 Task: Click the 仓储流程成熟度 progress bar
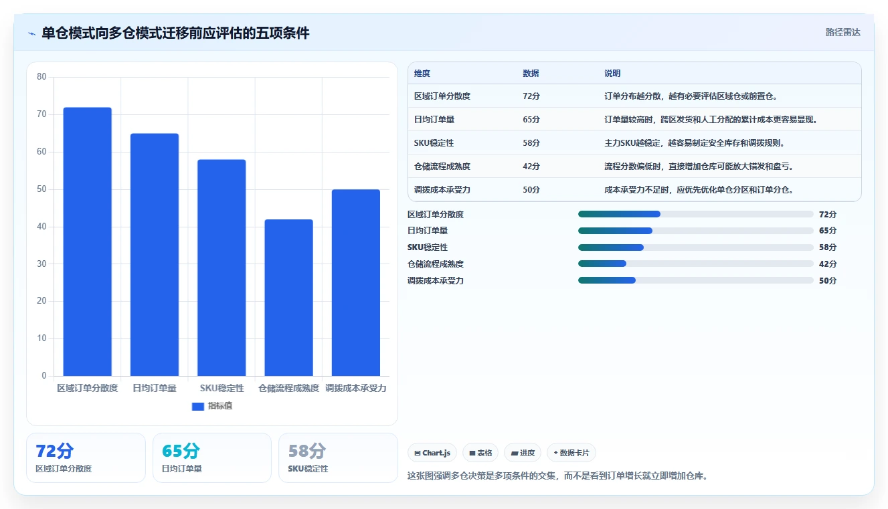coord(696,264)
